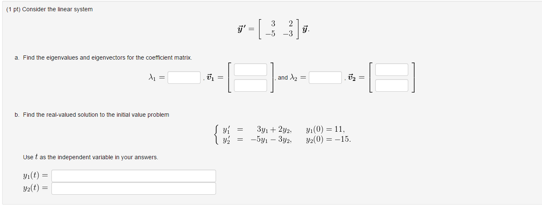Click the λ1 eigenvalue input box

point(184,78)
